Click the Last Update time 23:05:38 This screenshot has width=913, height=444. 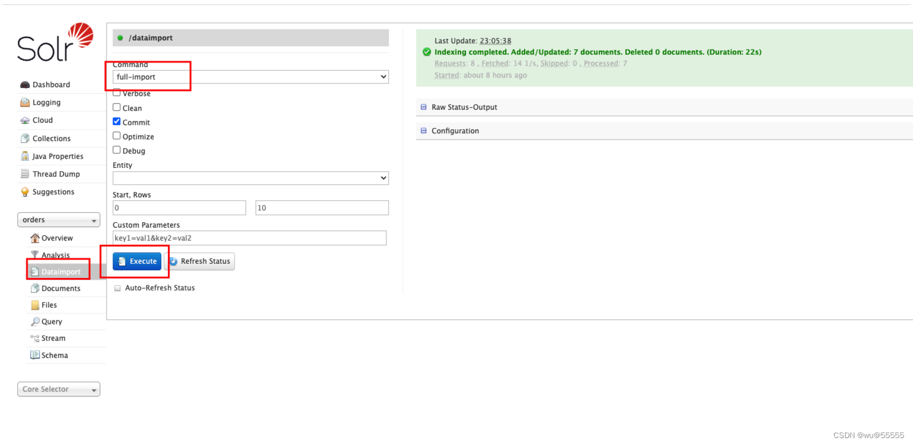[495, 41]
